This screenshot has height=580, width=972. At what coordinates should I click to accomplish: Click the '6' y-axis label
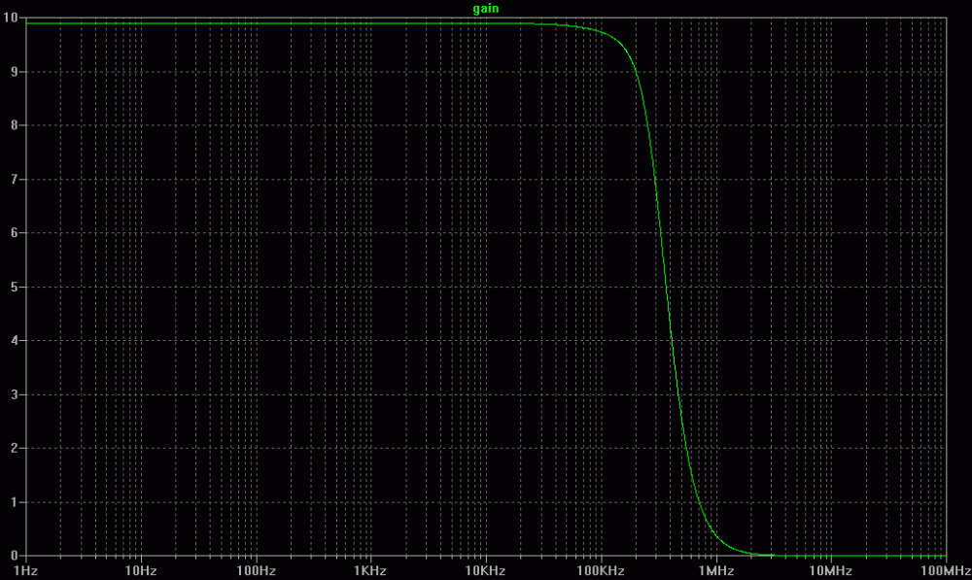click(x=15, y=233)
